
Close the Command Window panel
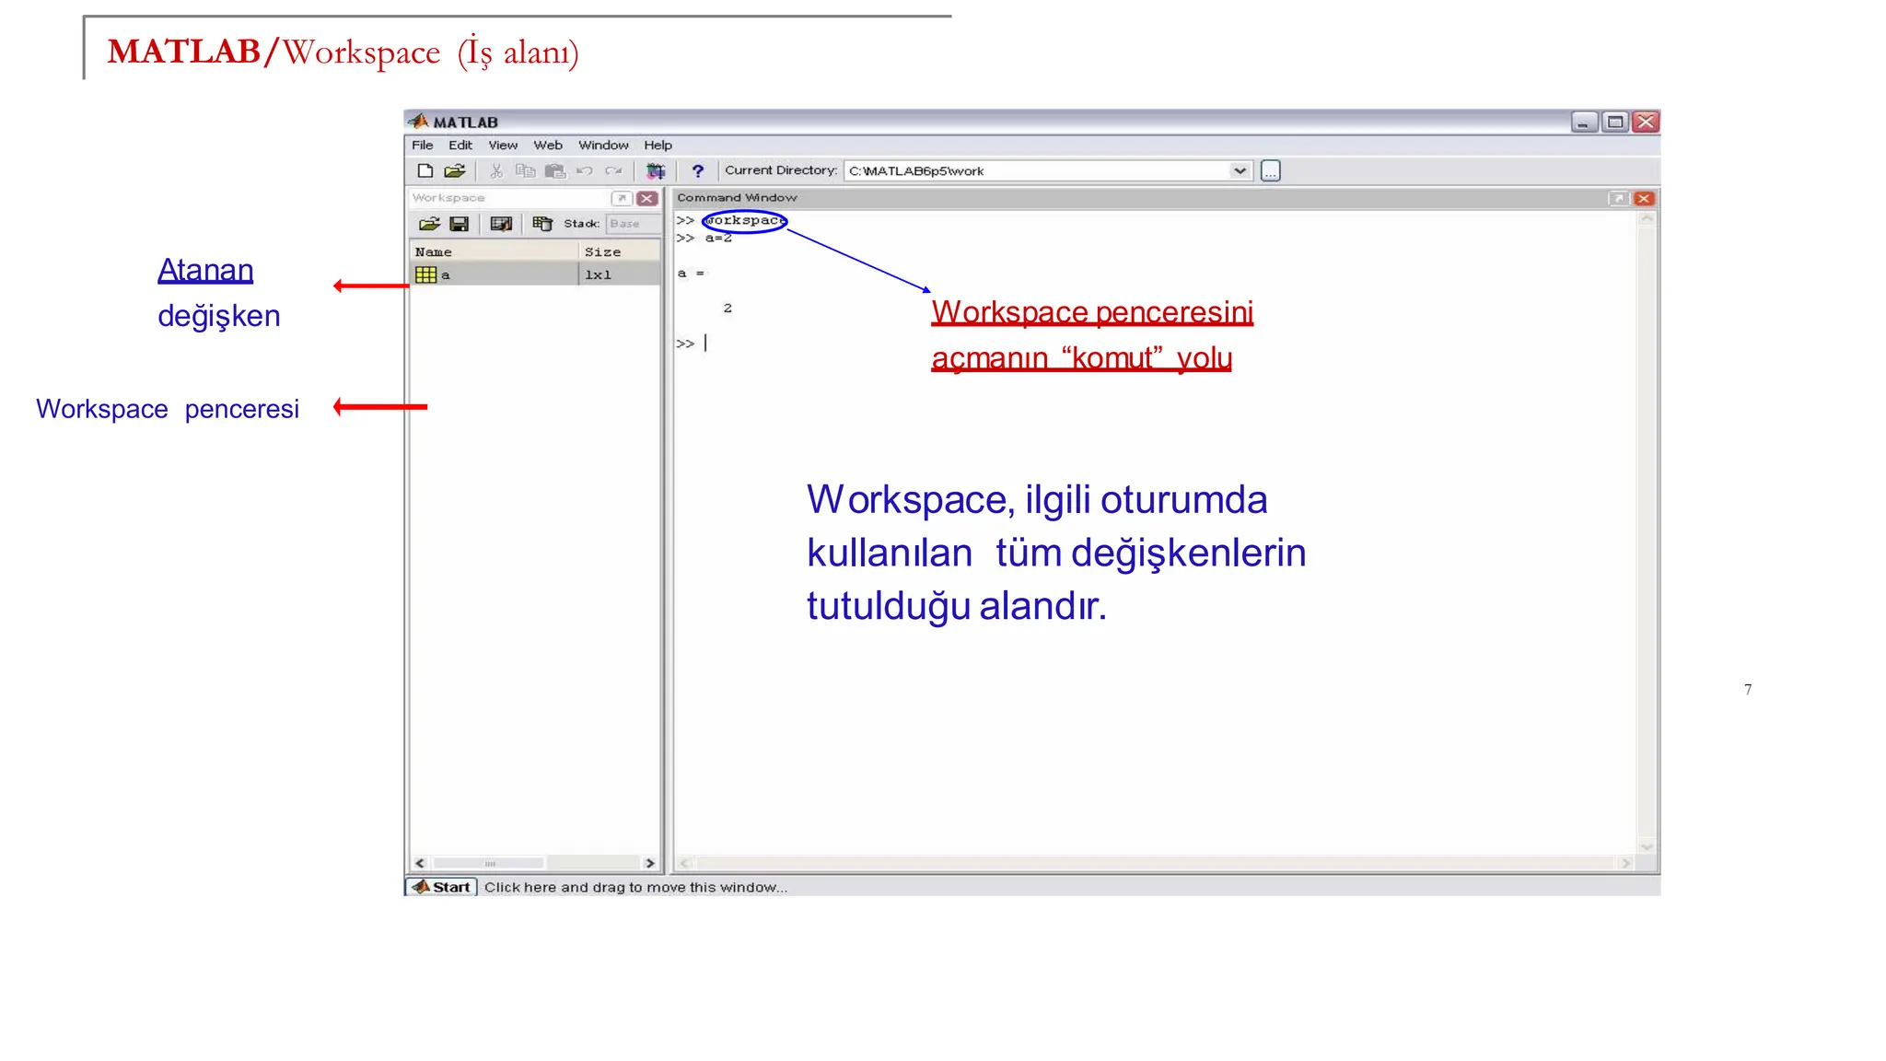1644,198
